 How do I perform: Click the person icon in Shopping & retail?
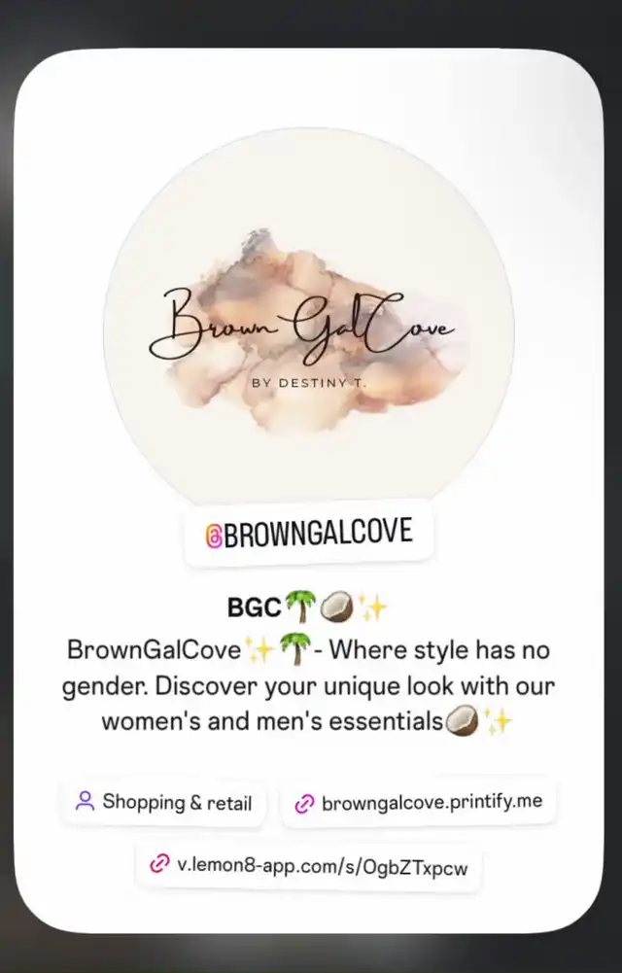click(x=85, y=801)
